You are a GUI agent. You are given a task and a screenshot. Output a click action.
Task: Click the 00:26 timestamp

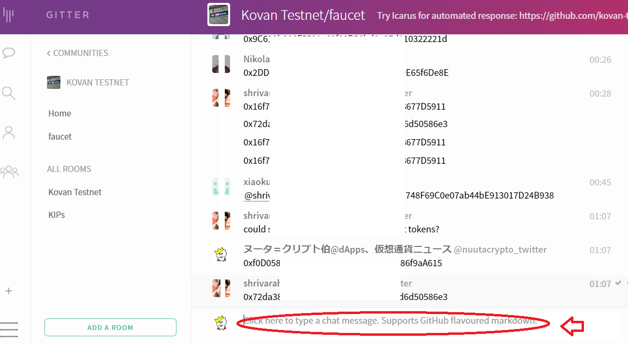600,60
